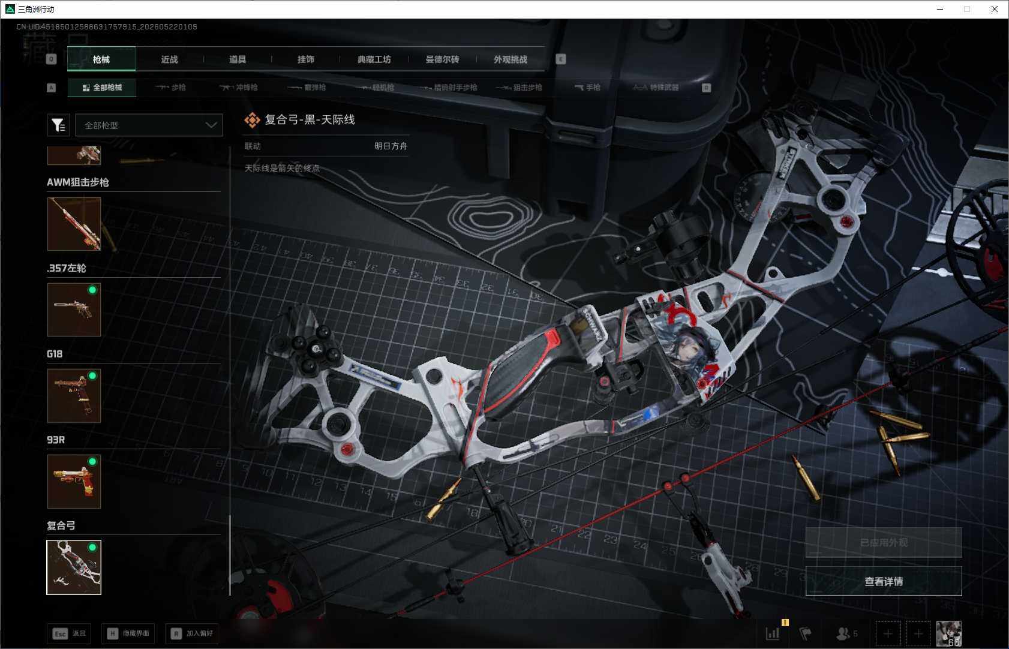The width and height of the screenshot is (1009, 649).
Task: Open the 挂饰 charms tab
Action: [x=306, y=59]
